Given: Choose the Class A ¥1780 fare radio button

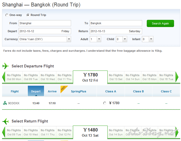Looking at the screenshot, I should pos(105,103).
